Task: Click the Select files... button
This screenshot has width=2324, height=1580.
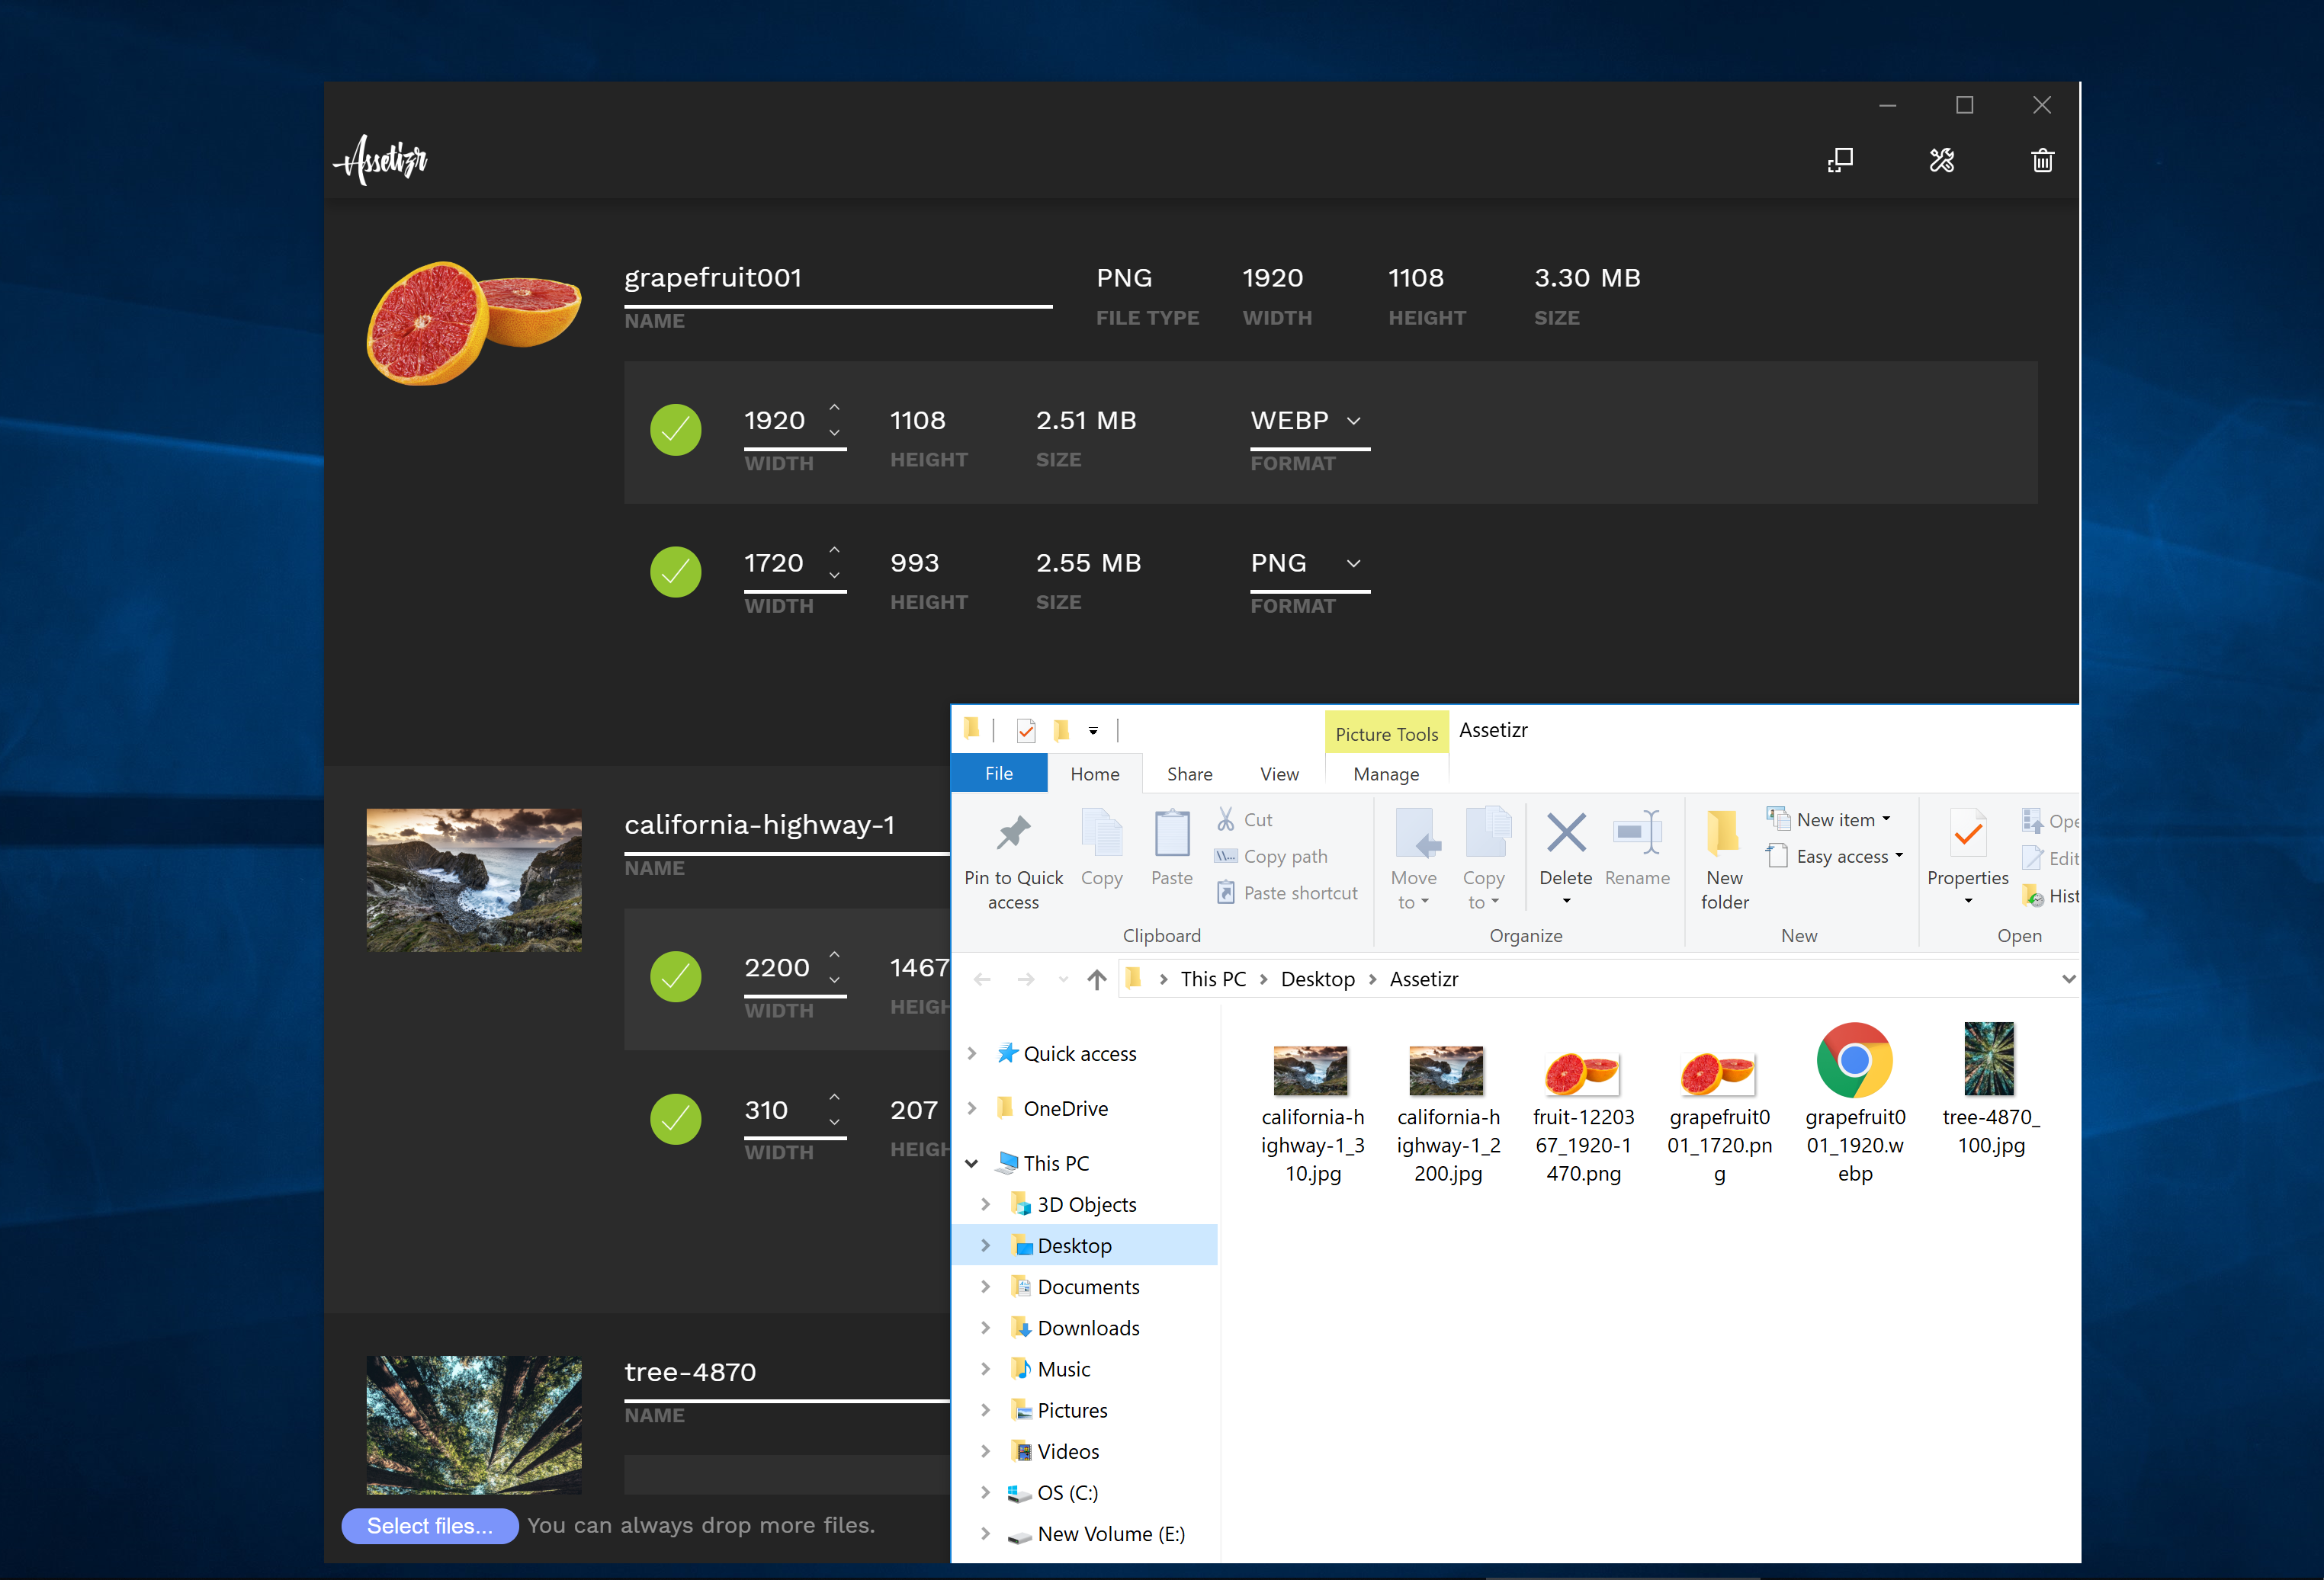Action: click(x=430, y=1526)
